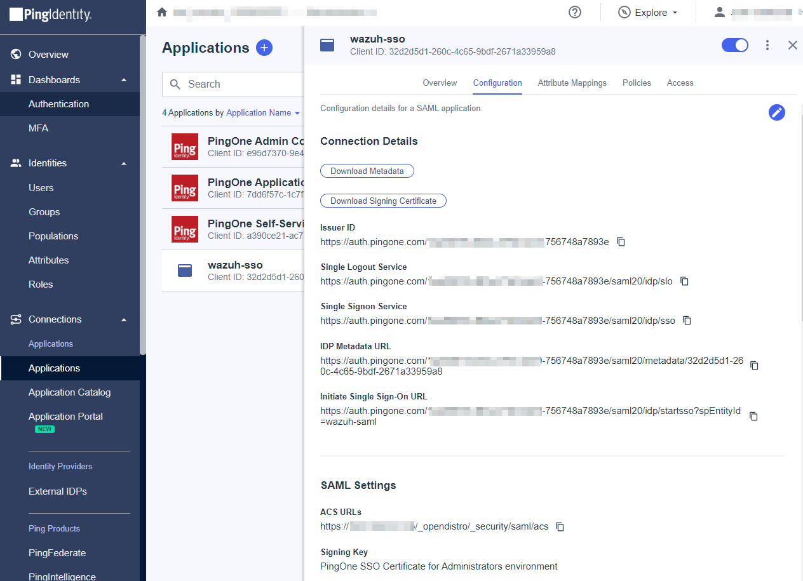Image resolution: width=803 pixels, height=581 pixels.
Task: Click the wazuh-sso header application icon
Action: click(327, 45)
